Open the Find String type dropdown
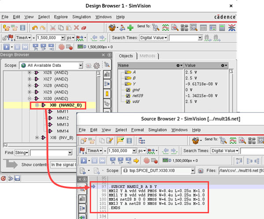Image resolution: width=264 pixels, height=219 pixels. pos(22,153)
